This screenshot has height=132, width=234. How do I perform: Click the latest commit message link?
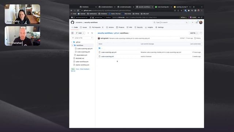[129, 38]
